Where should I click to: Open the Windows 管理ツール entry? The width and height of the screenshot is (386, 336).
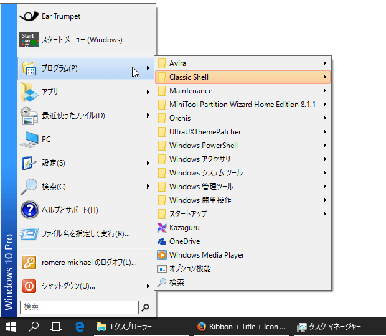pyautogui.click(x=243, y=187)
